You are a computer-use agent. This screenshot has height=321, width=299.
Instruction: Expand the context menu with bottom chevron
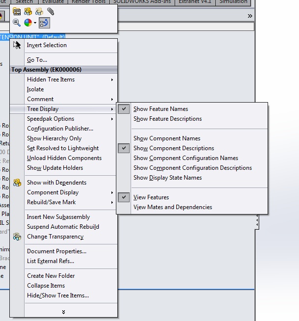pos(63,312)
